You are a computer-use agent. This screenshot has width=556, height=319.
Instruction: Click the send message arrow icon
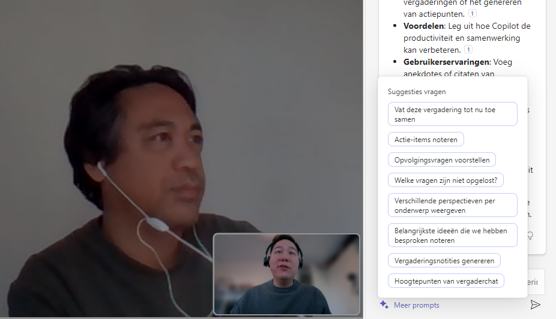[x=535, y=305]
